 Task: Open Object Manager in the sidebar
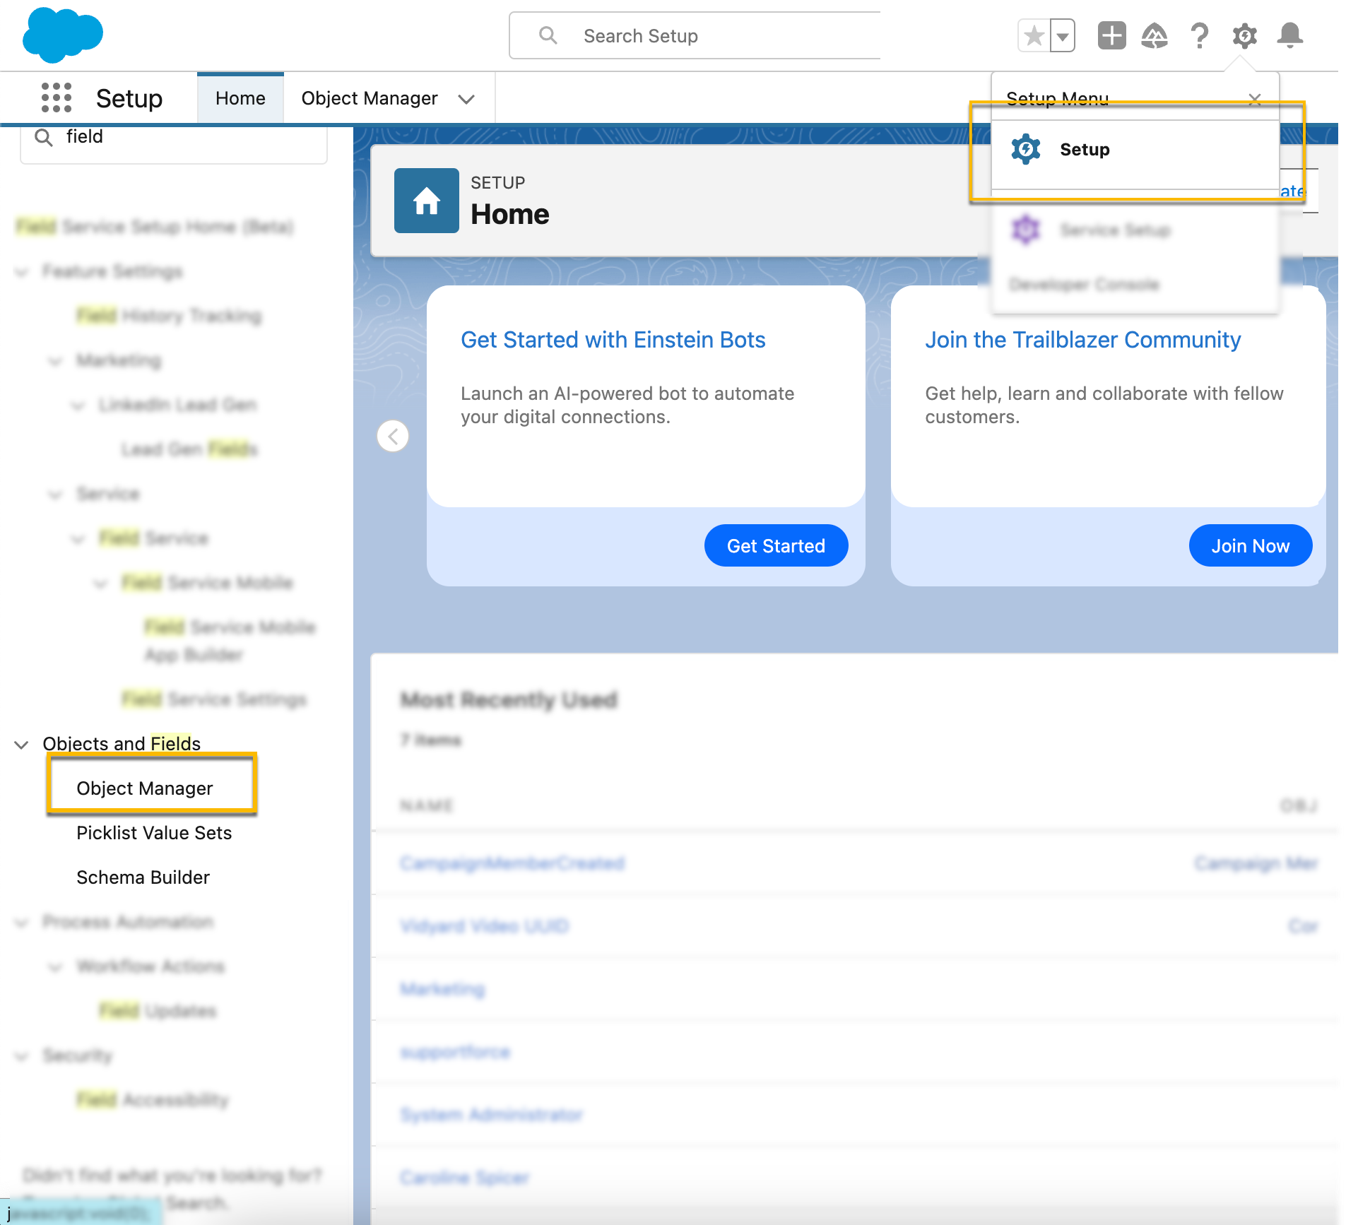tap(144, 788)
